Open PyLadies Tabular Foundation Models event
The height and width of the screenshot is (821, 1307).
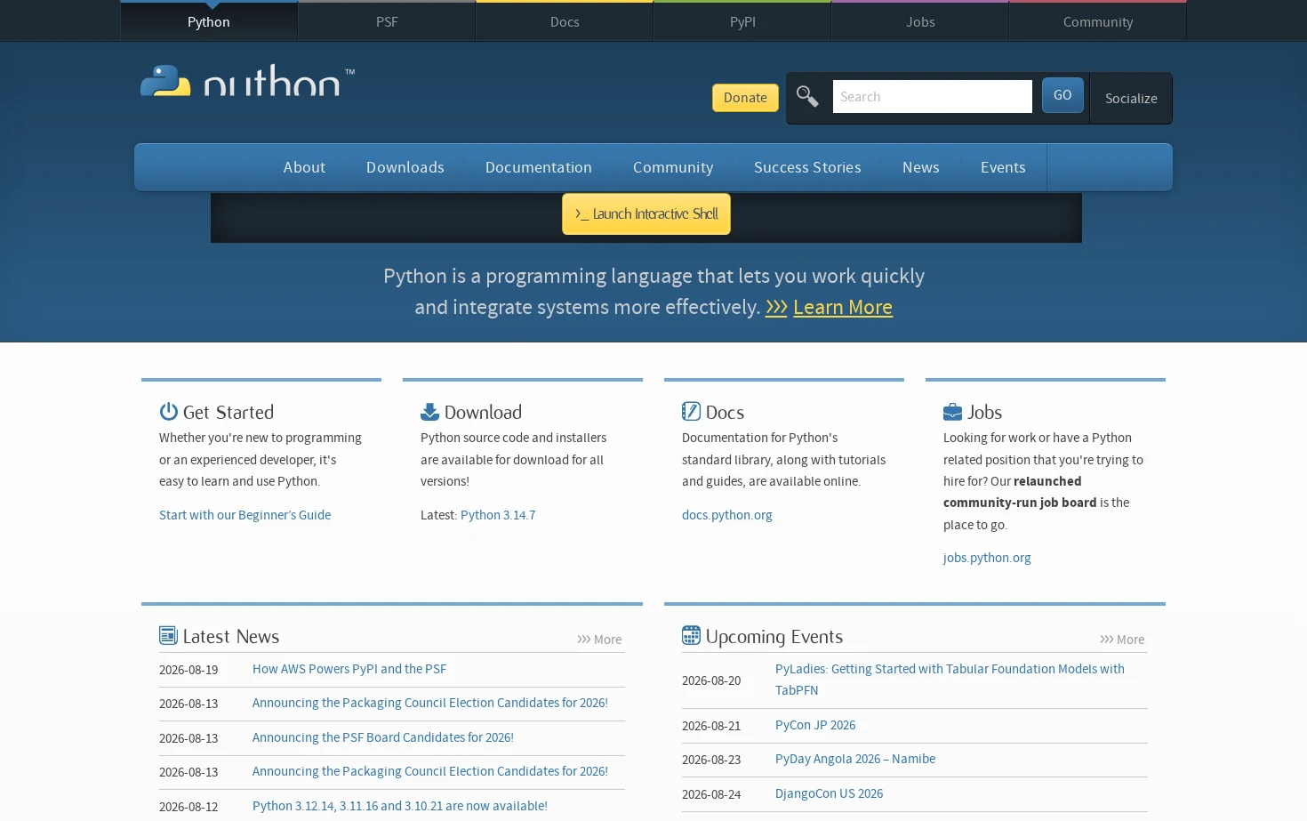950,680
